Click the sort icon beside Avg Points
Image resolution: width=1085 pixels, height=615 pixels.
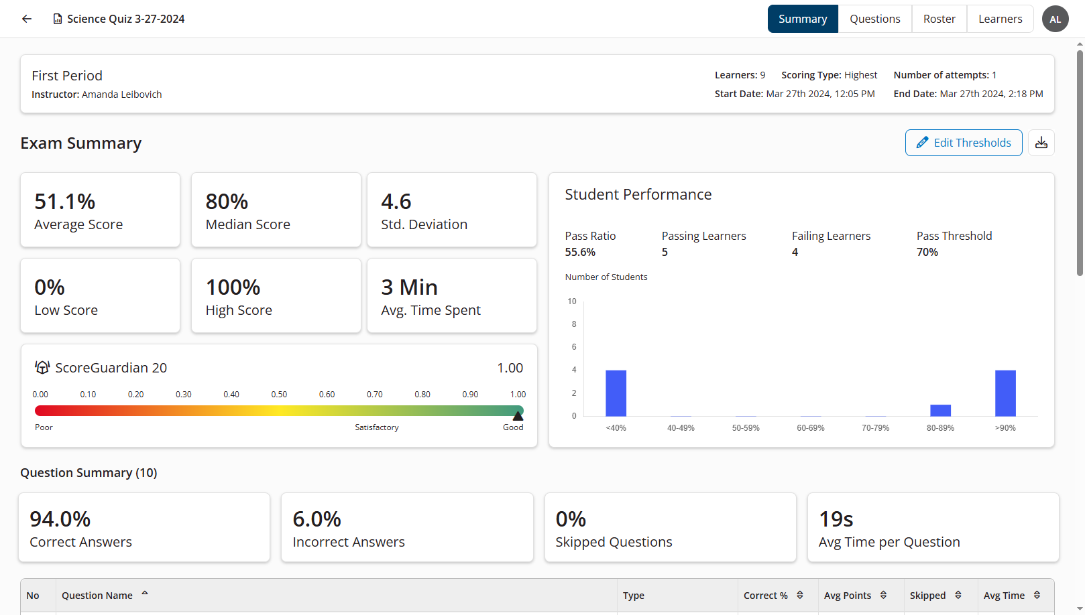882,595
